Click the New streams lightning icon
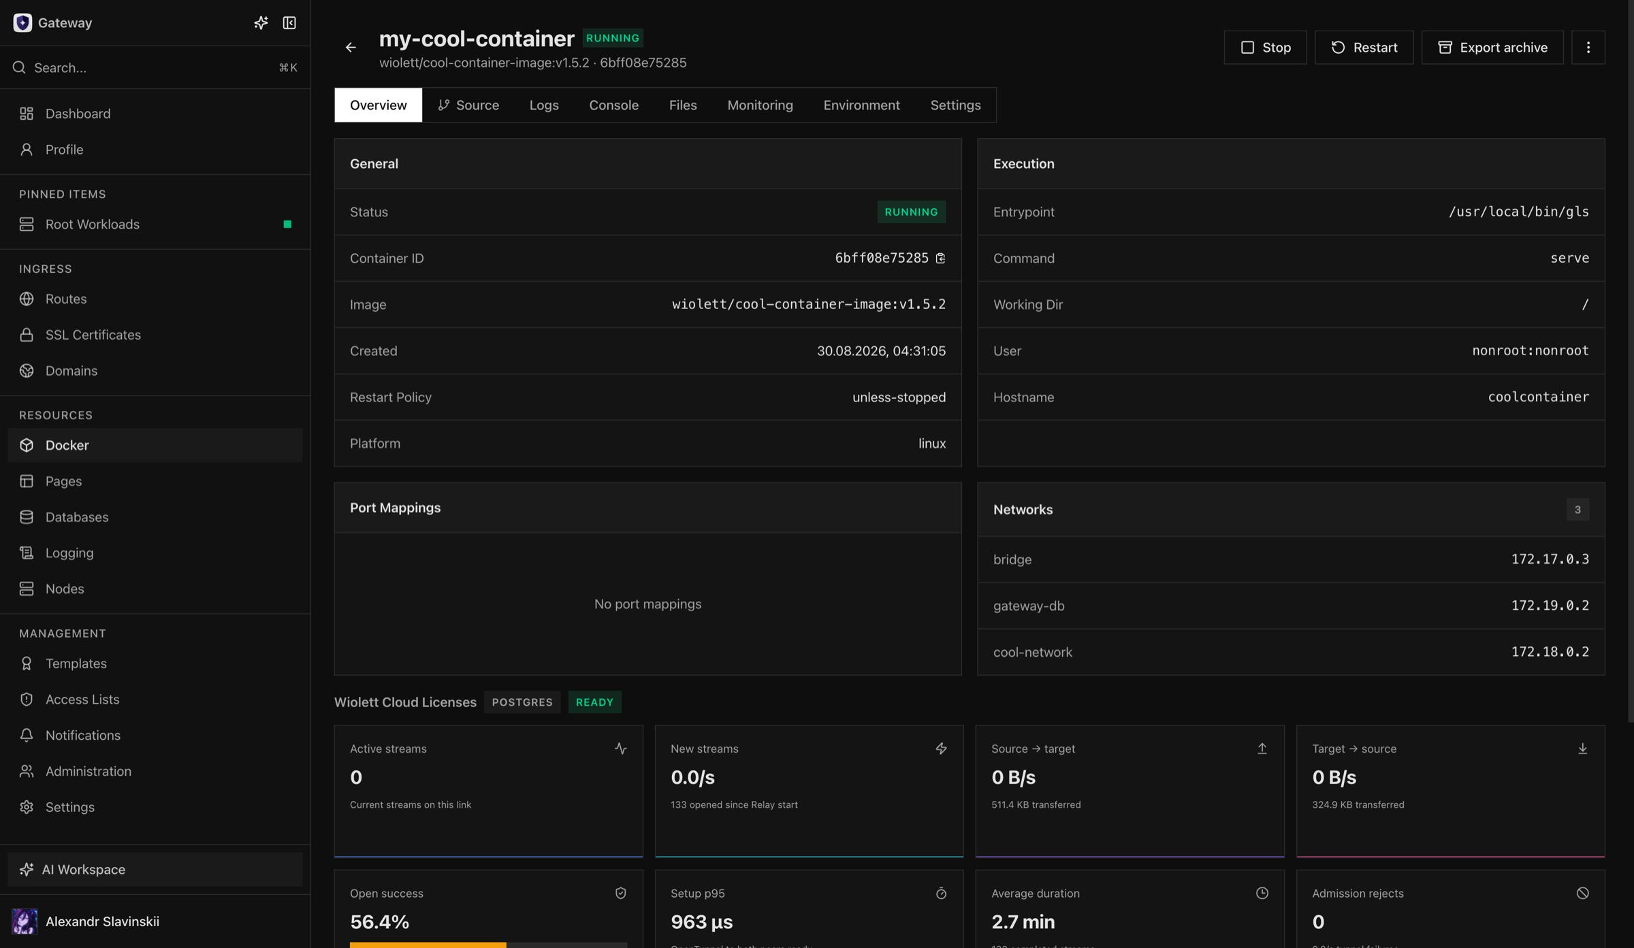This screenshot has width=1634, height=948. click(x=941, y=748)
